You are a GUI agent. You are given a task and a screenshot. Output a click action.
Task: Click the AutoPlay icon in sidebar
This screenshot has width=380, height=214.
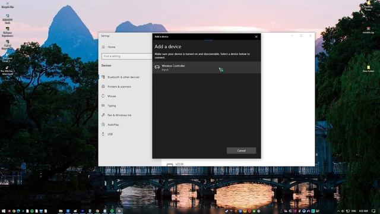tap(103, 124)
